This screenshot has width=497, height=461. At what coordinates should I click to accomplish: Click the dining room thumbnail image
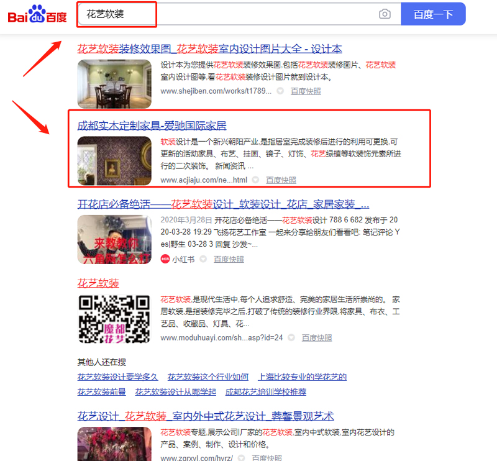coord(114,84)
